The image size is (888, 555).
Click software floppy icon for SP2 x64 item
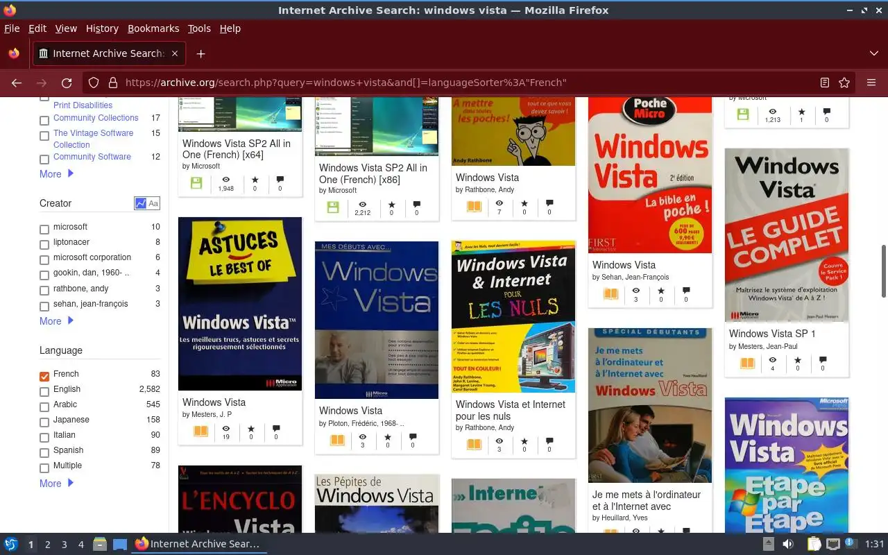click(x=196, y=183)
